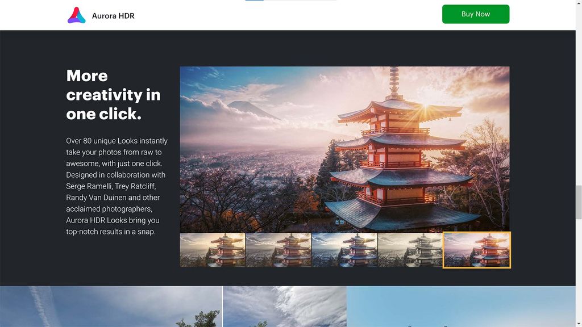Click the paragraph about 80 unique Looks
The width and height of the screenshot is (582, 327).
(116, 186)
